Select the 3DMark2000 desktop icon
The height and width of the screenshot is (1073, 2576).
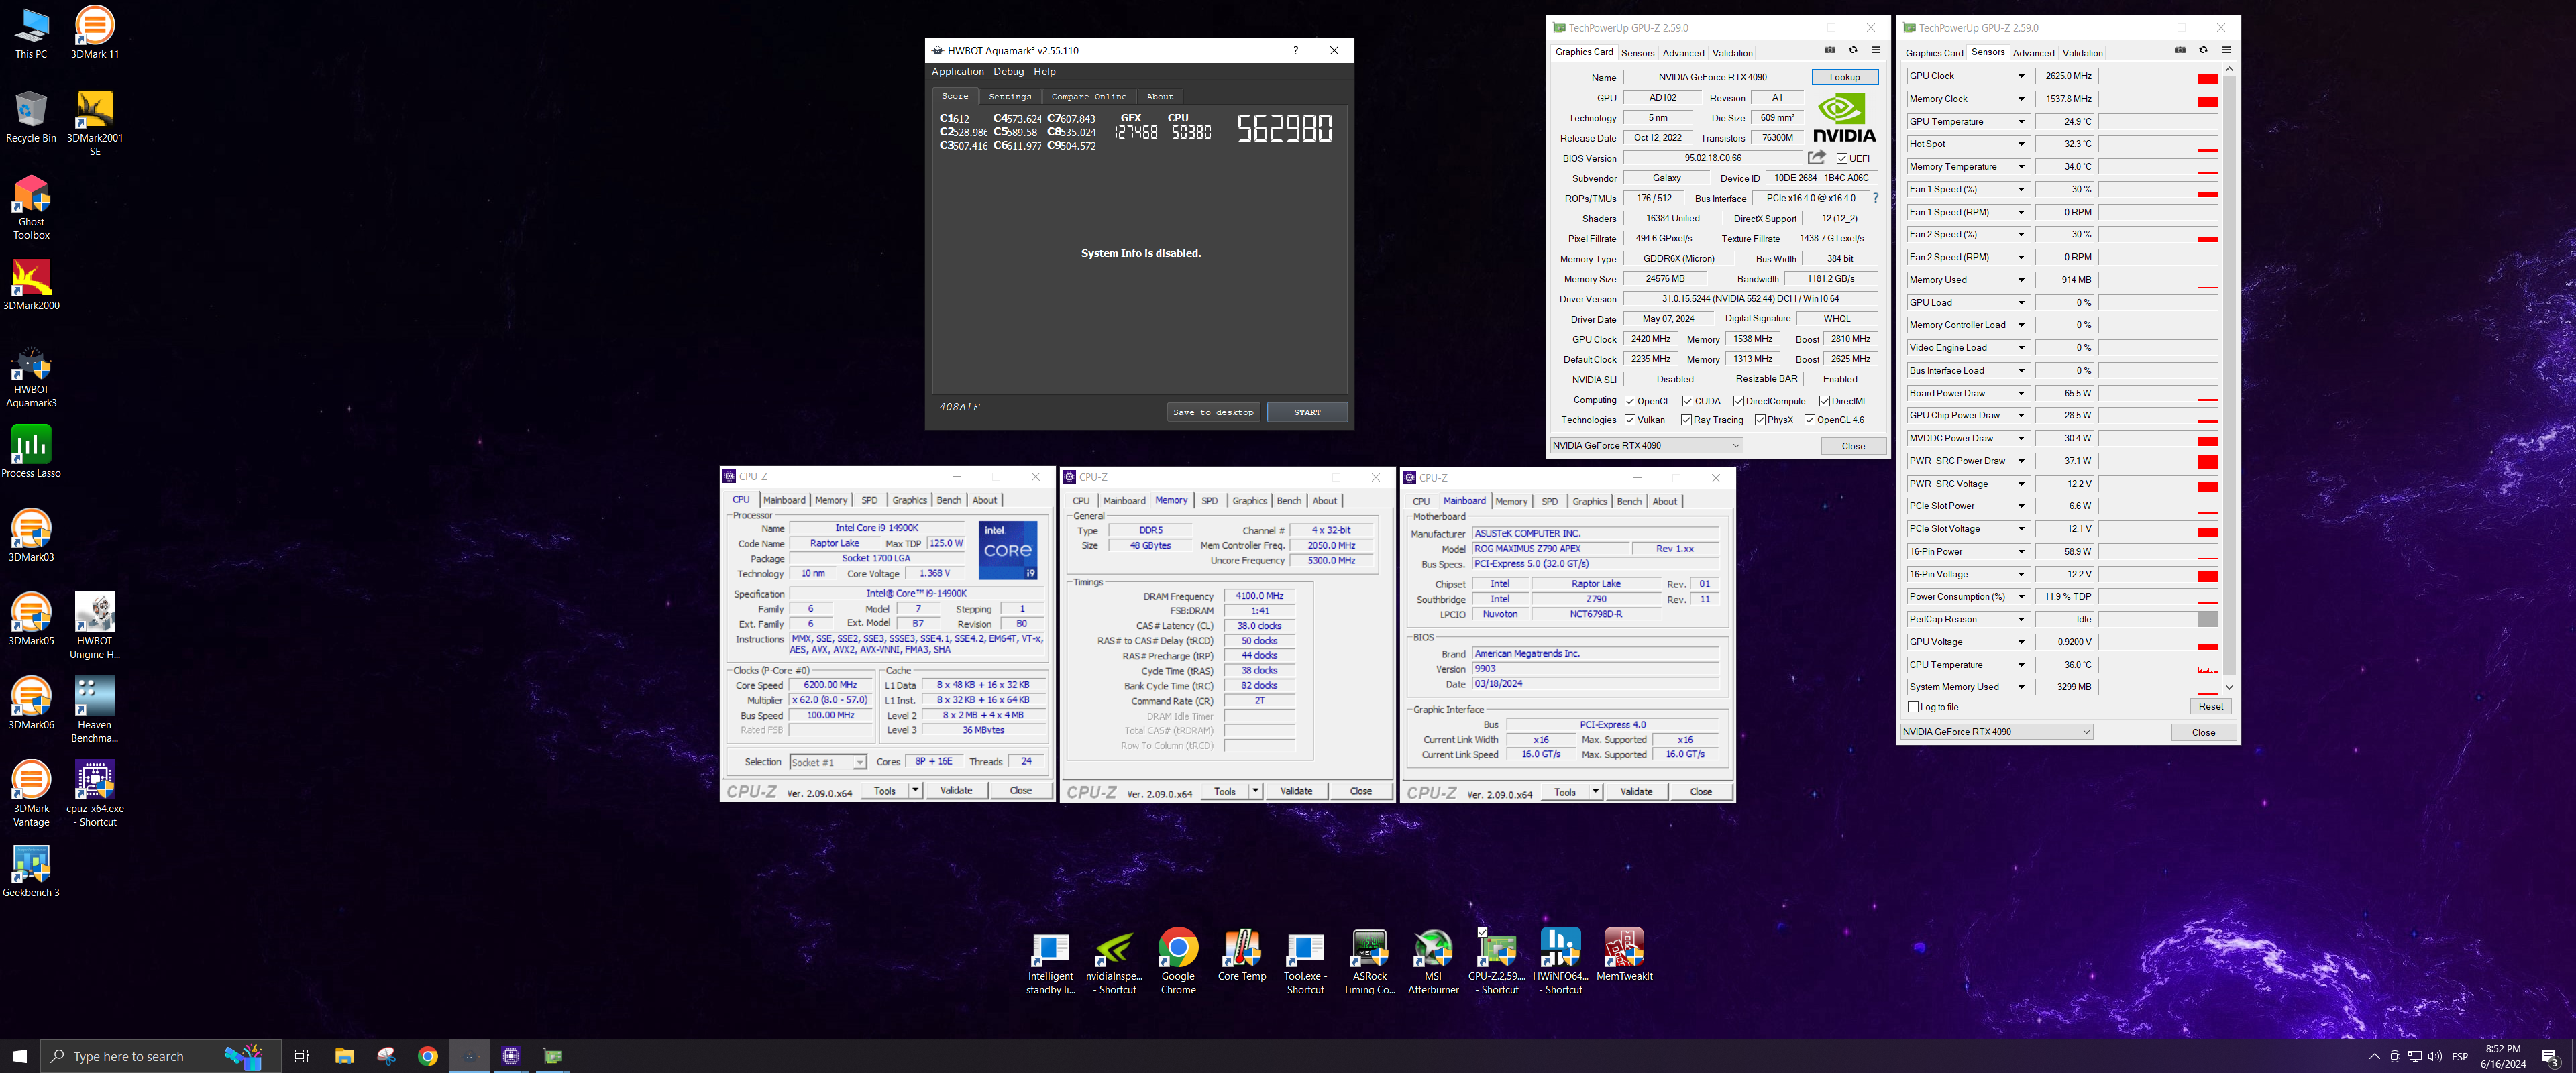31,285
